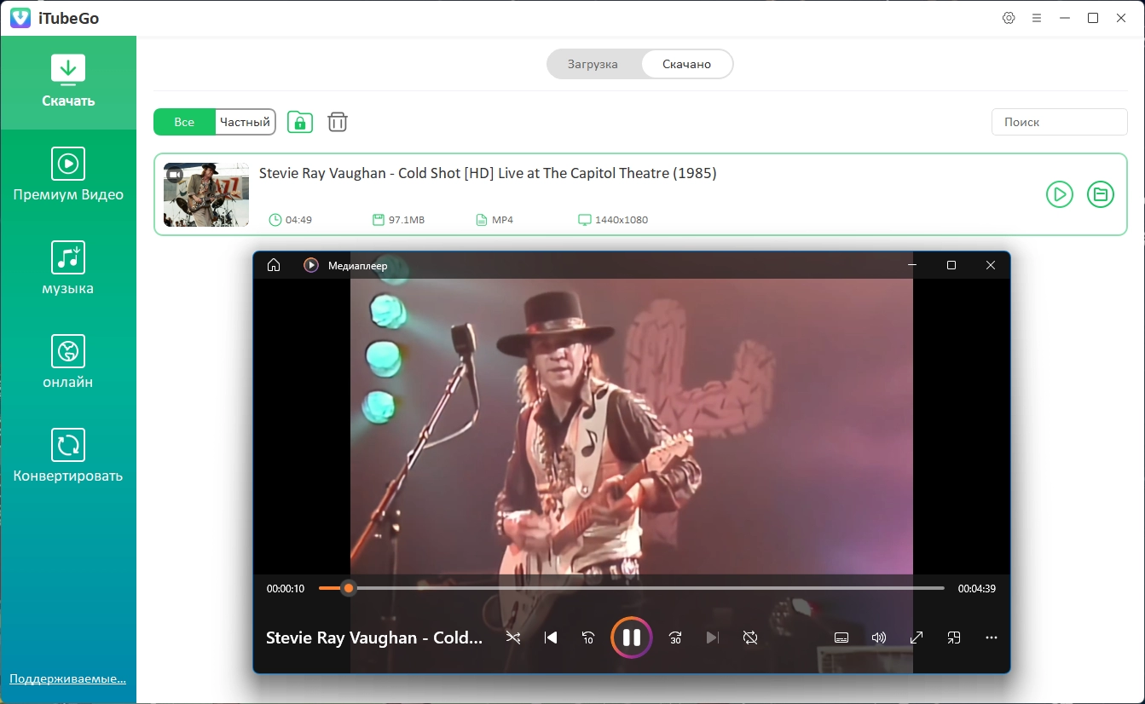Click the remaining time 00:04:39
This screenshot has height=704, width=1145.
coord(977,588)
